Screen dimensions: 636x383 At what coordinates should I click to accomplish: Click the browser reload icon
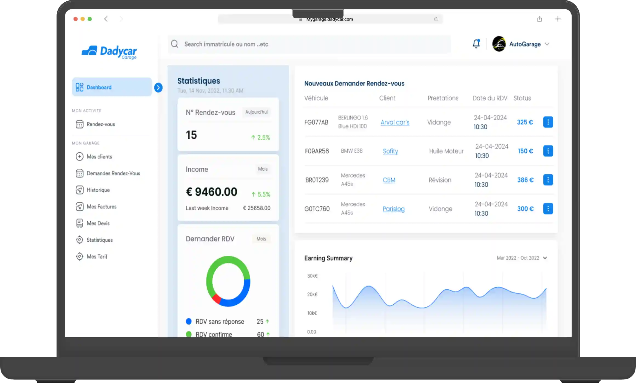pos(436,19)
